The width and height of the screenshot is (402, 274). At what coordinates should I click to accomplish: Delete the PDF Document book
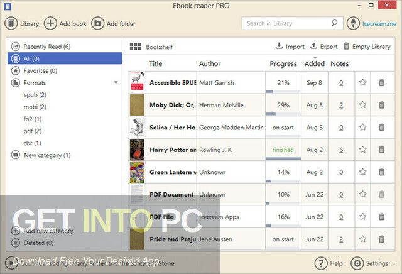(x=381, y=194)
